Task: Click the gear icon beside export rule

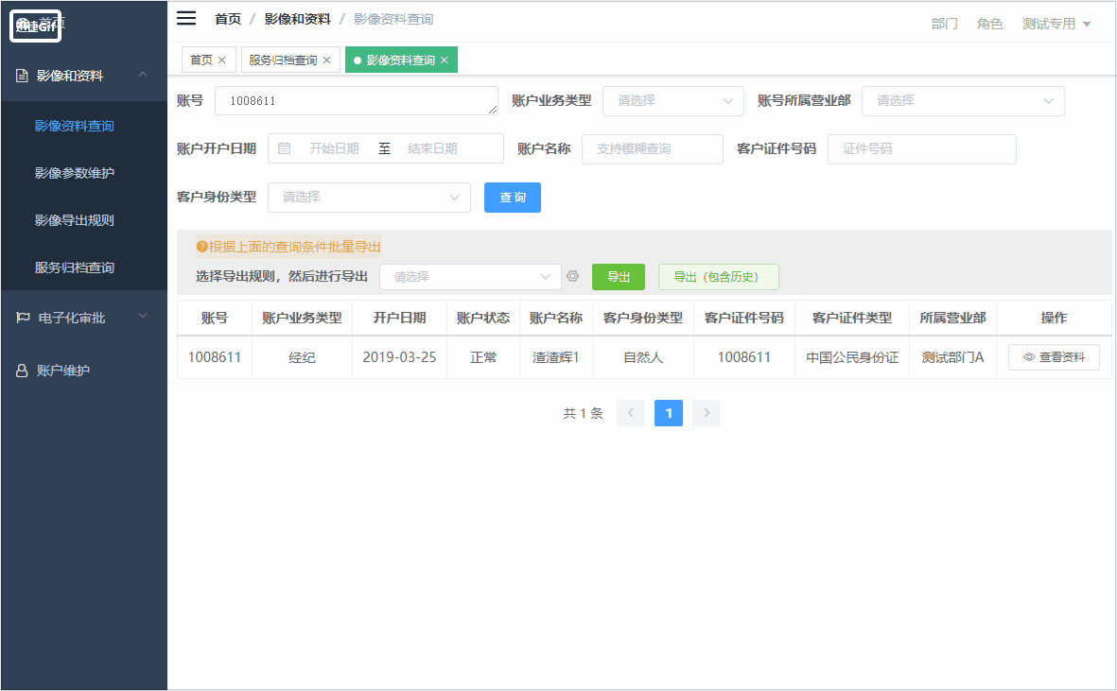Action: click(x=573, y=276)
